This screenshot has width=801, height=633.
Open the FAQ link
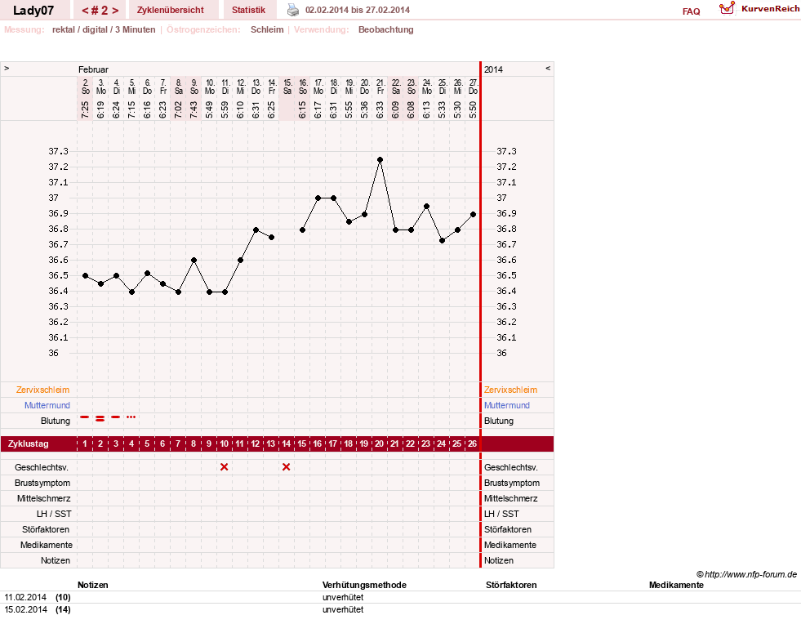point(691,11)
